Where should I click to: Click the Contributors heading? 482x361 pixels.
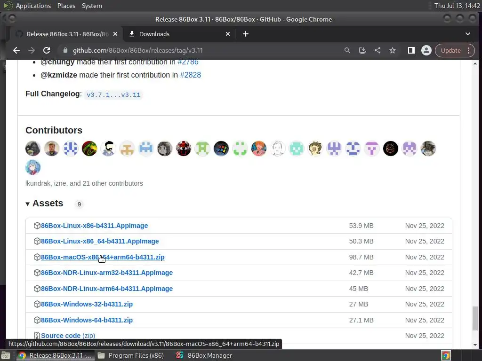coord(54,130)
